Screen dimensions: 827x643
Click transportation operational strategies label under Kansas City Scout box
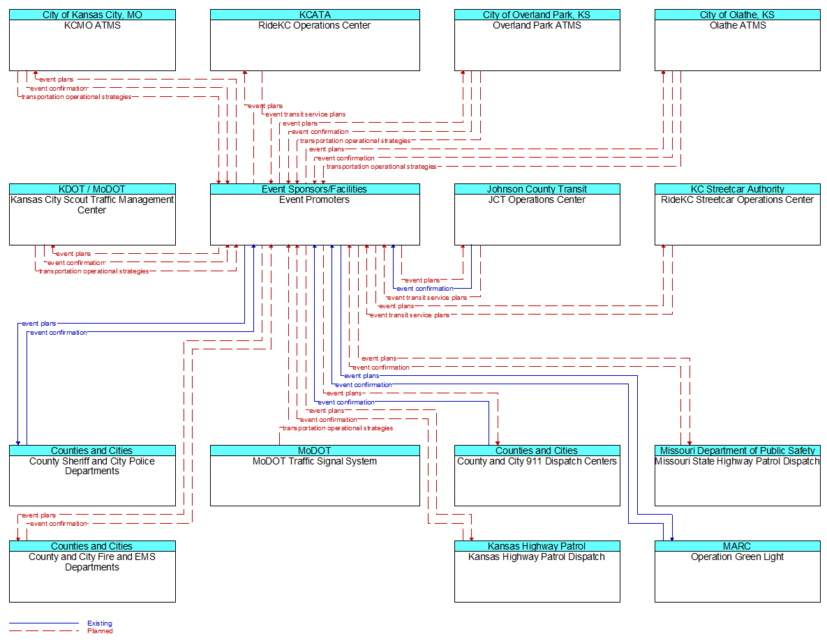coord(94,271)
